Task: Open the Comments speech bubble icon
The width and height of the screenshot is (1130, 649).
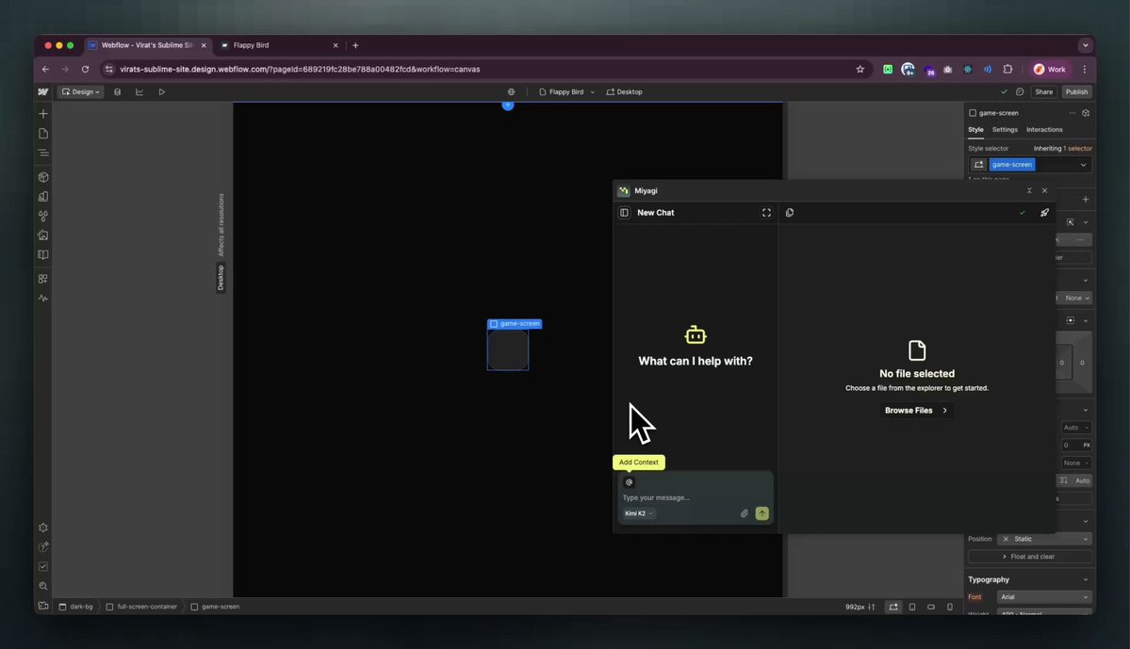Action: pos(1020,92)
